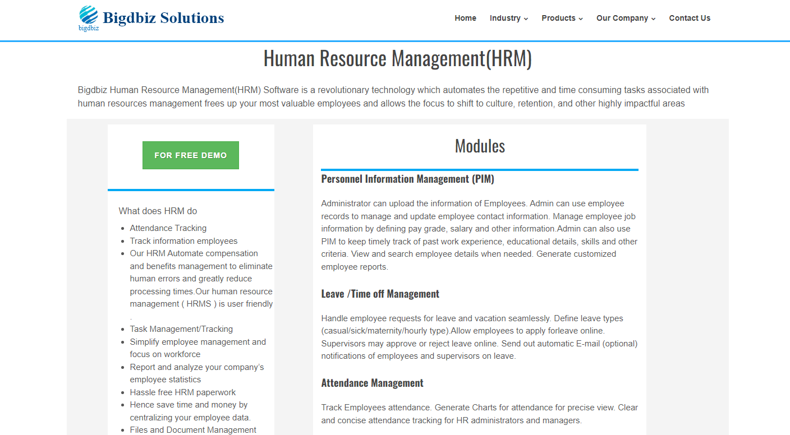
Task: Click the Attendance Management heading
Action: click(x=372, y=383)
